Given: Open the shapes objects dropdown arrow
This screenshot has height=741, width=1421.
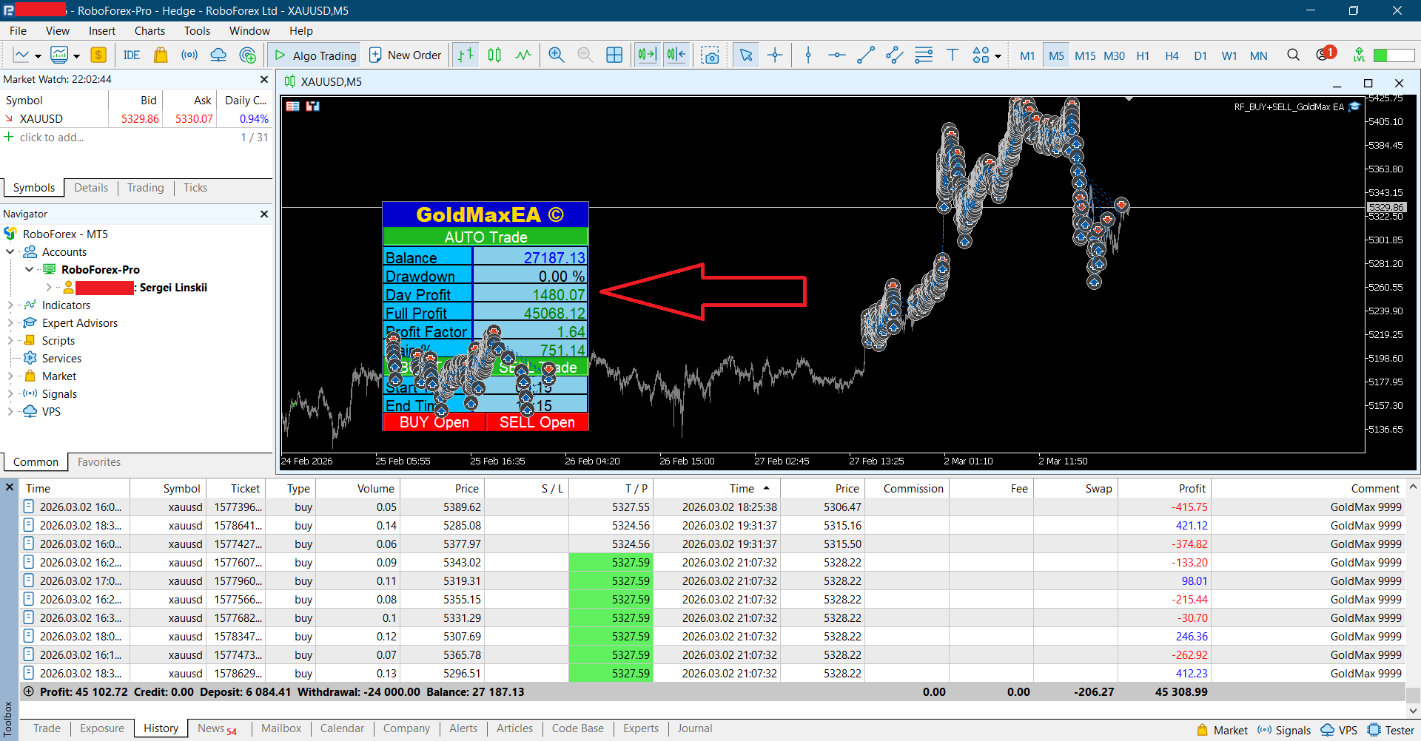Looking at the screenshot, I should pyautogui.click(x=998, y=56).
